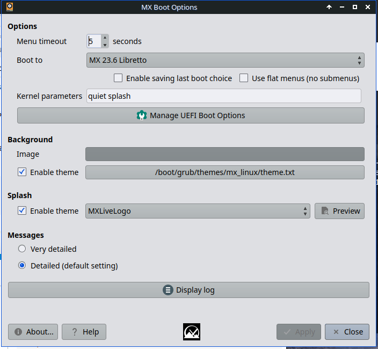Screen dimensions: 378x349
Task: Toggle Use flat menus checkbox
Action: 244,78
